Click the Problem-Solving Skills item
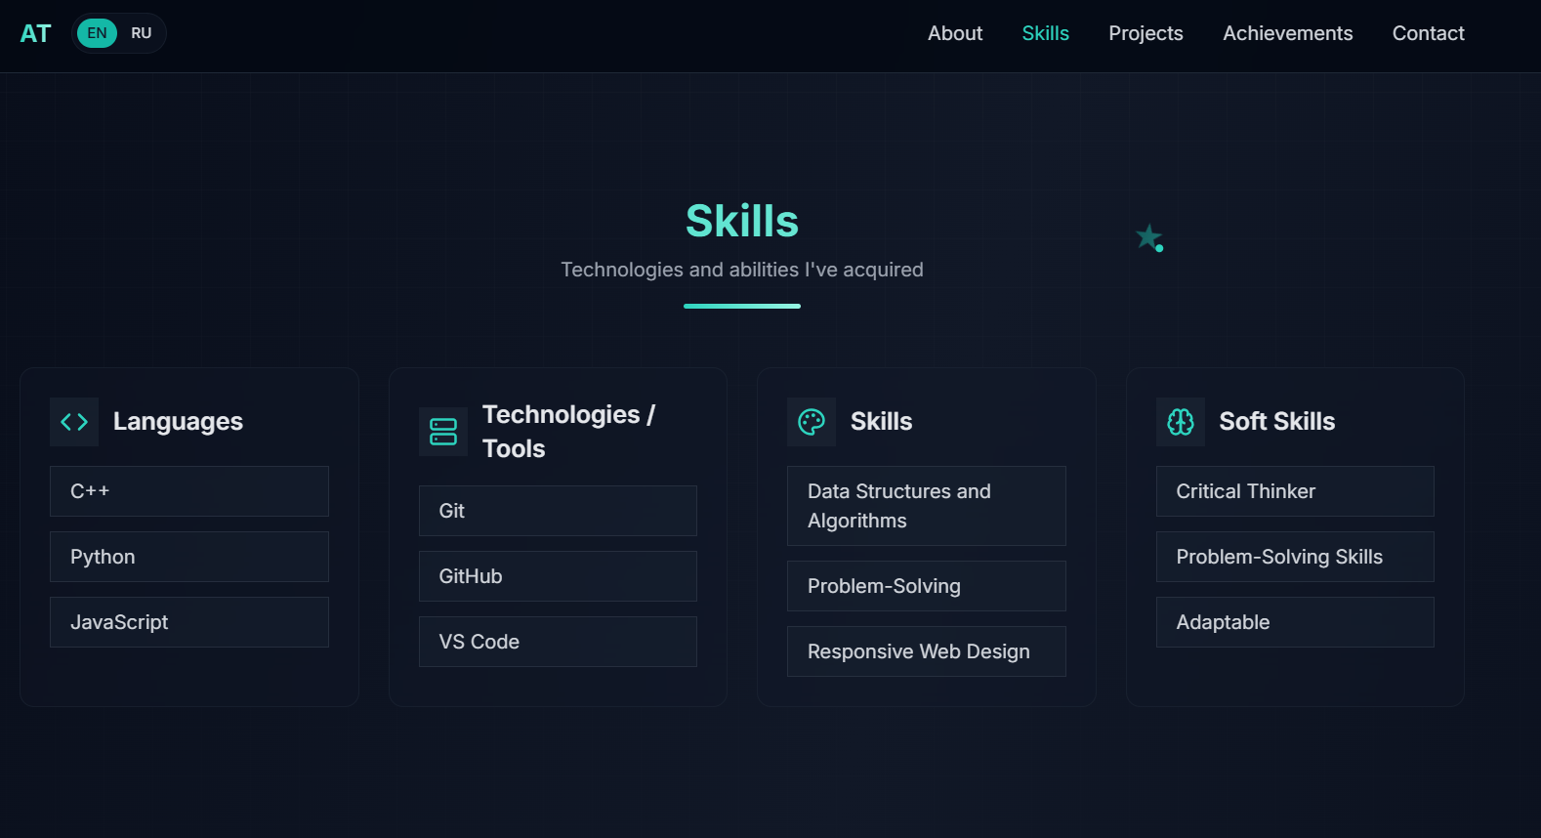1541x838 pixels. pyautogui.click(x=1295, y=557)
